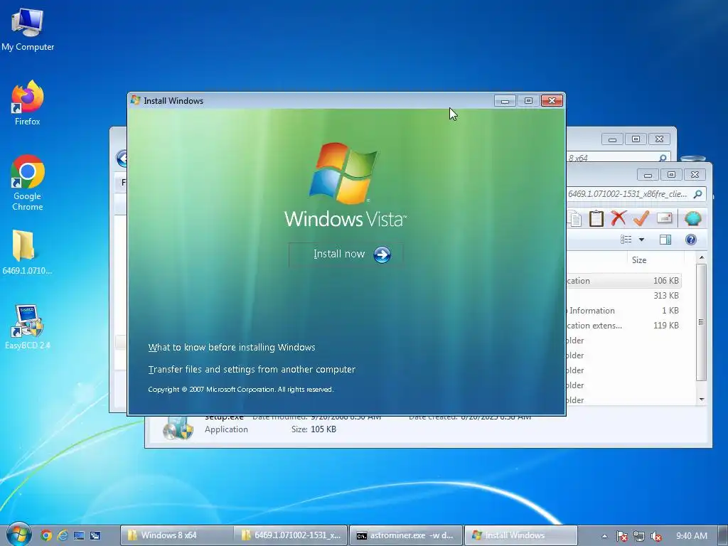Click the red X Delete toolbar icon
Viewport: 728px width, 546px height.
[619, 218]
